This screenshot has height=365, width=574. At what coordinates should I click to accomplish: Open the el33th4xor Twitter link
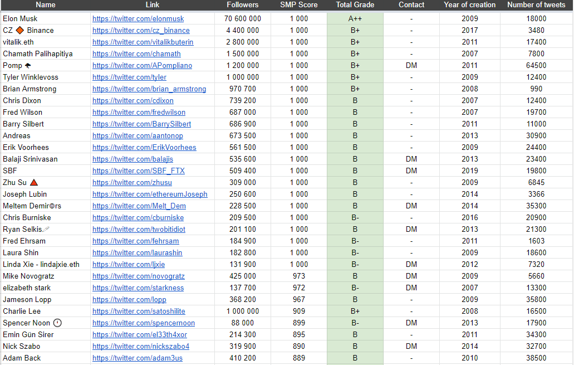140,335
